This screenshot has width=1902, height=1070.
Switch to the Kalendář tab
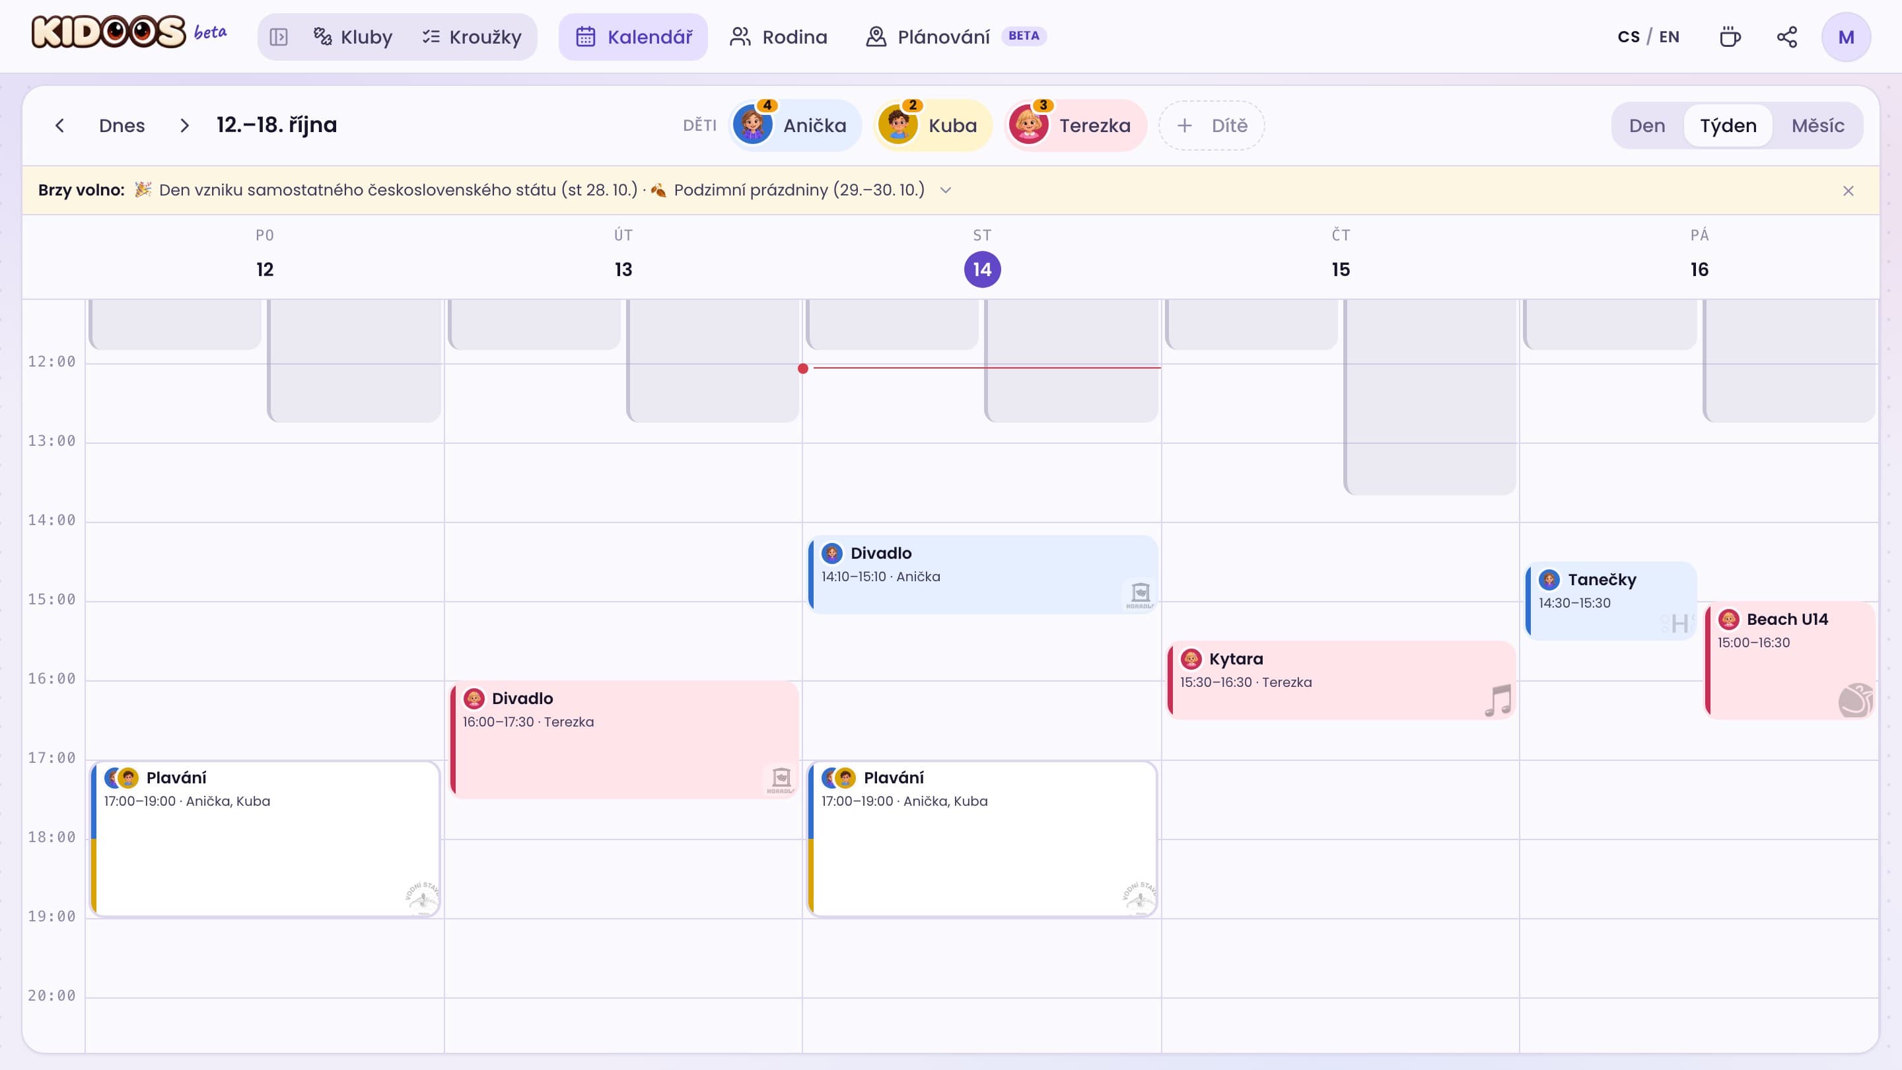pyautogui.click(x=633, y=37)
